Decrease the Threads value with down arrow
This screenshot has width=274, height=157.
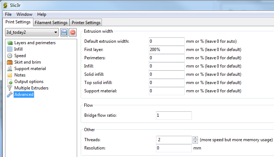click(x=195, y=142)
